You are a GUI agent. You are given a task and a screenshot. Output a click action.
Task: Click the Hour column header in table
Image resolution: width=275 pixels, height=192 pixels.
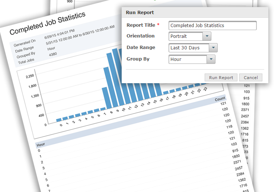(x=41, y=145)
